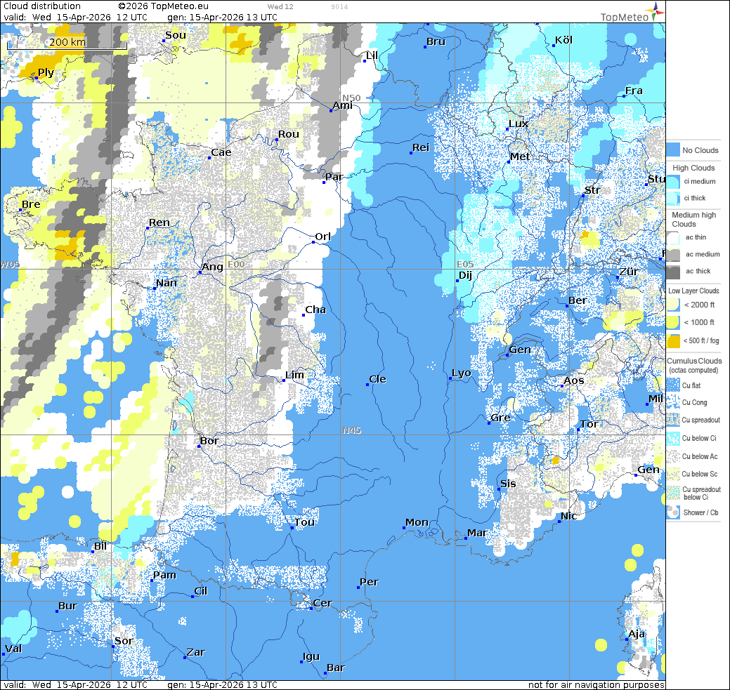
Task: Click the ac thick legend swatch
Action: (x=673, y=272)
